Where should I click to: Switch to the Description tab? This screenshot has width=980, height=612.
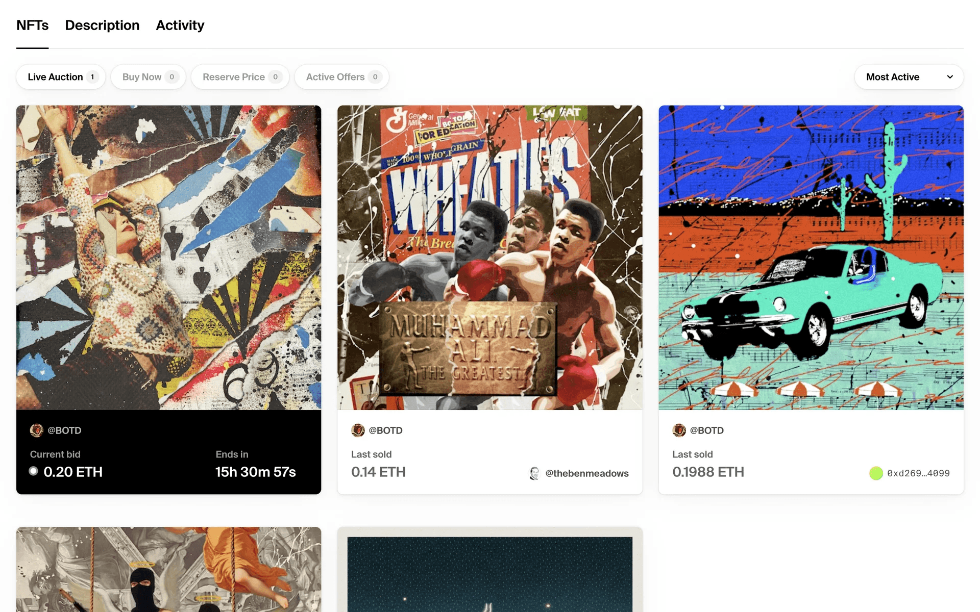coord(102,25)
